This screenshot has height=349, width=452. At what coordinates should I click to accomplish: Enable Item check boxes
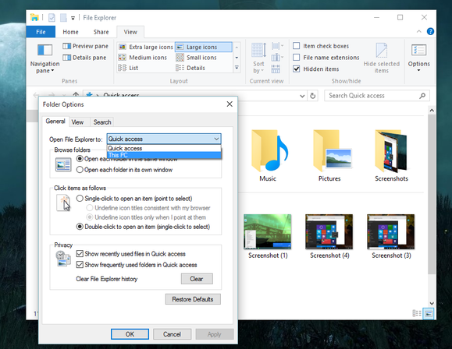click(x=297, y=46)
